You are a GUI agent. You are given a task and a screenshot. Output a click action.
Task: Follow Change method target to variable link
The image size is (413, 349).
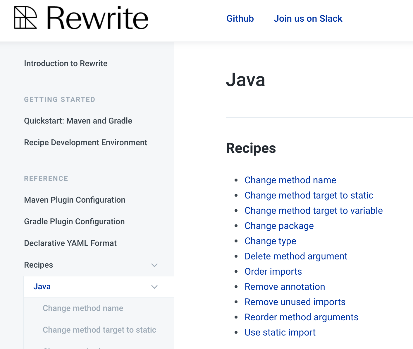[314, 211]
